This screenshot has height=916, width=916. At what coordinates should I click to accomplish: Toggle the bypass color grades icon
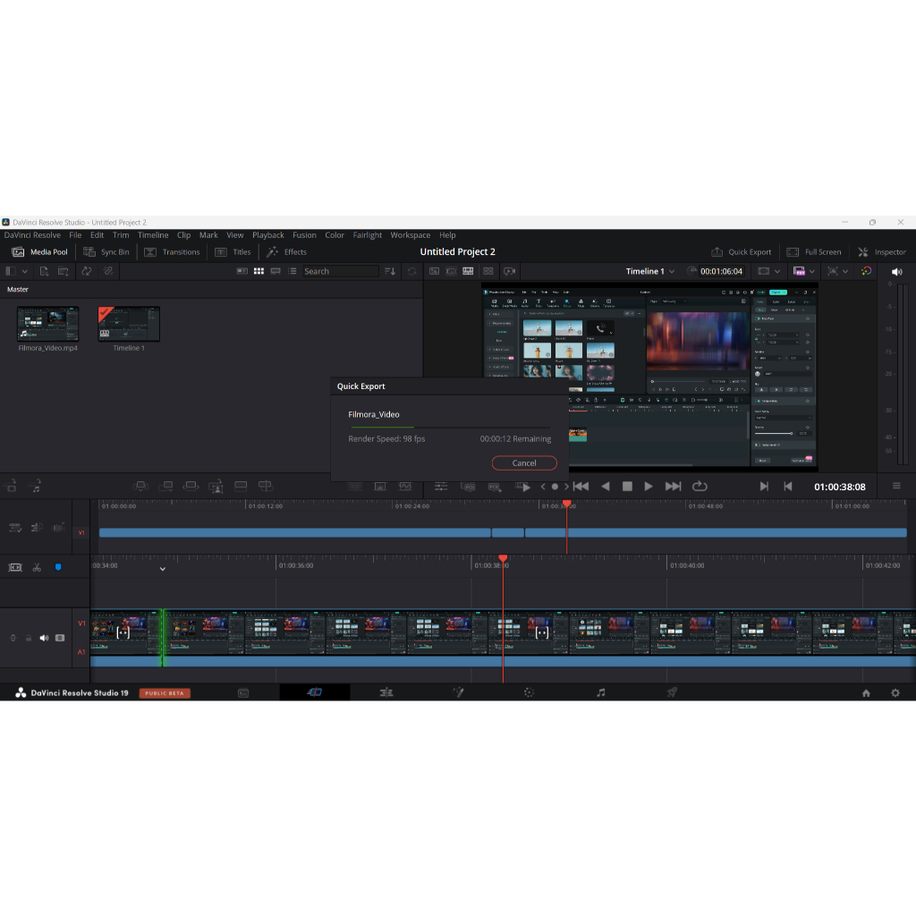click(866, 271)
